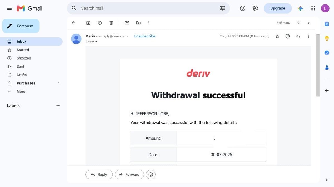Open the main menu hamburger icon
This screenshot has width=334, height=187.
9,8
